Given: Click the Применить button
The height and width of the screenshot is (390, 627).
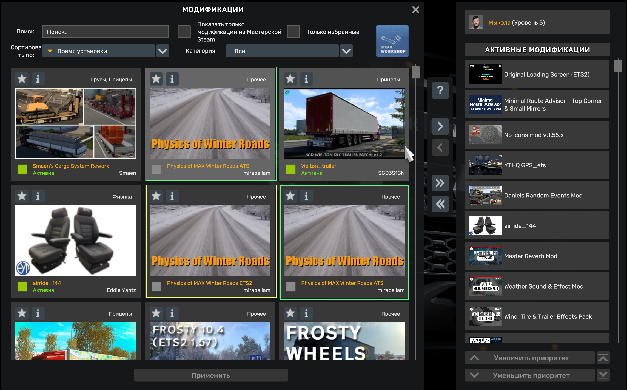Looking at the screenshot, I should coord(211,375).
